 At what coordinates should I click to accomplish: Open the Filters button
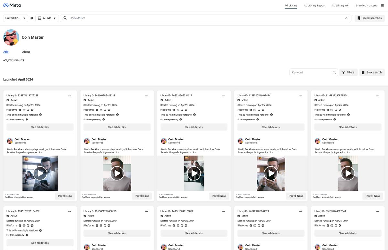[x=348, y=72]
